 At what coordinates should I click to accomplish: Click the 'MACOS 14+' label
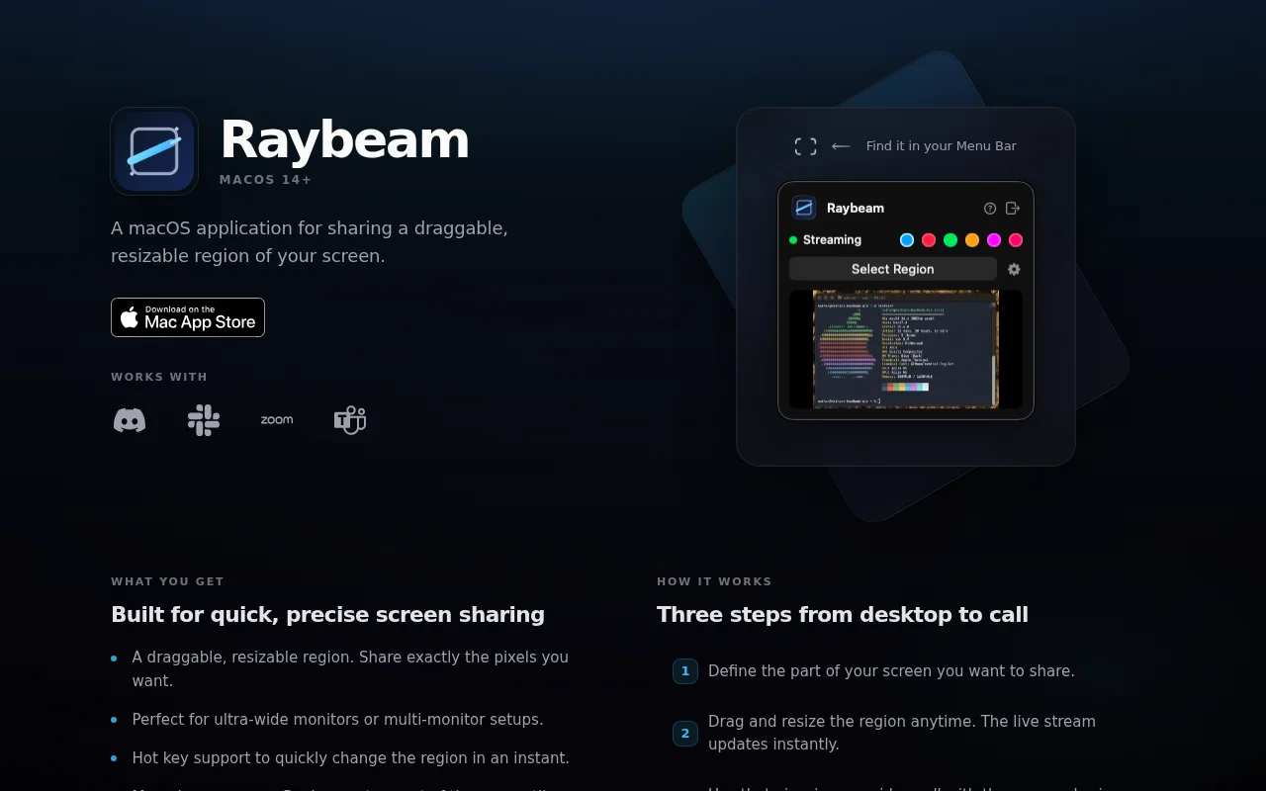(266, 180)
